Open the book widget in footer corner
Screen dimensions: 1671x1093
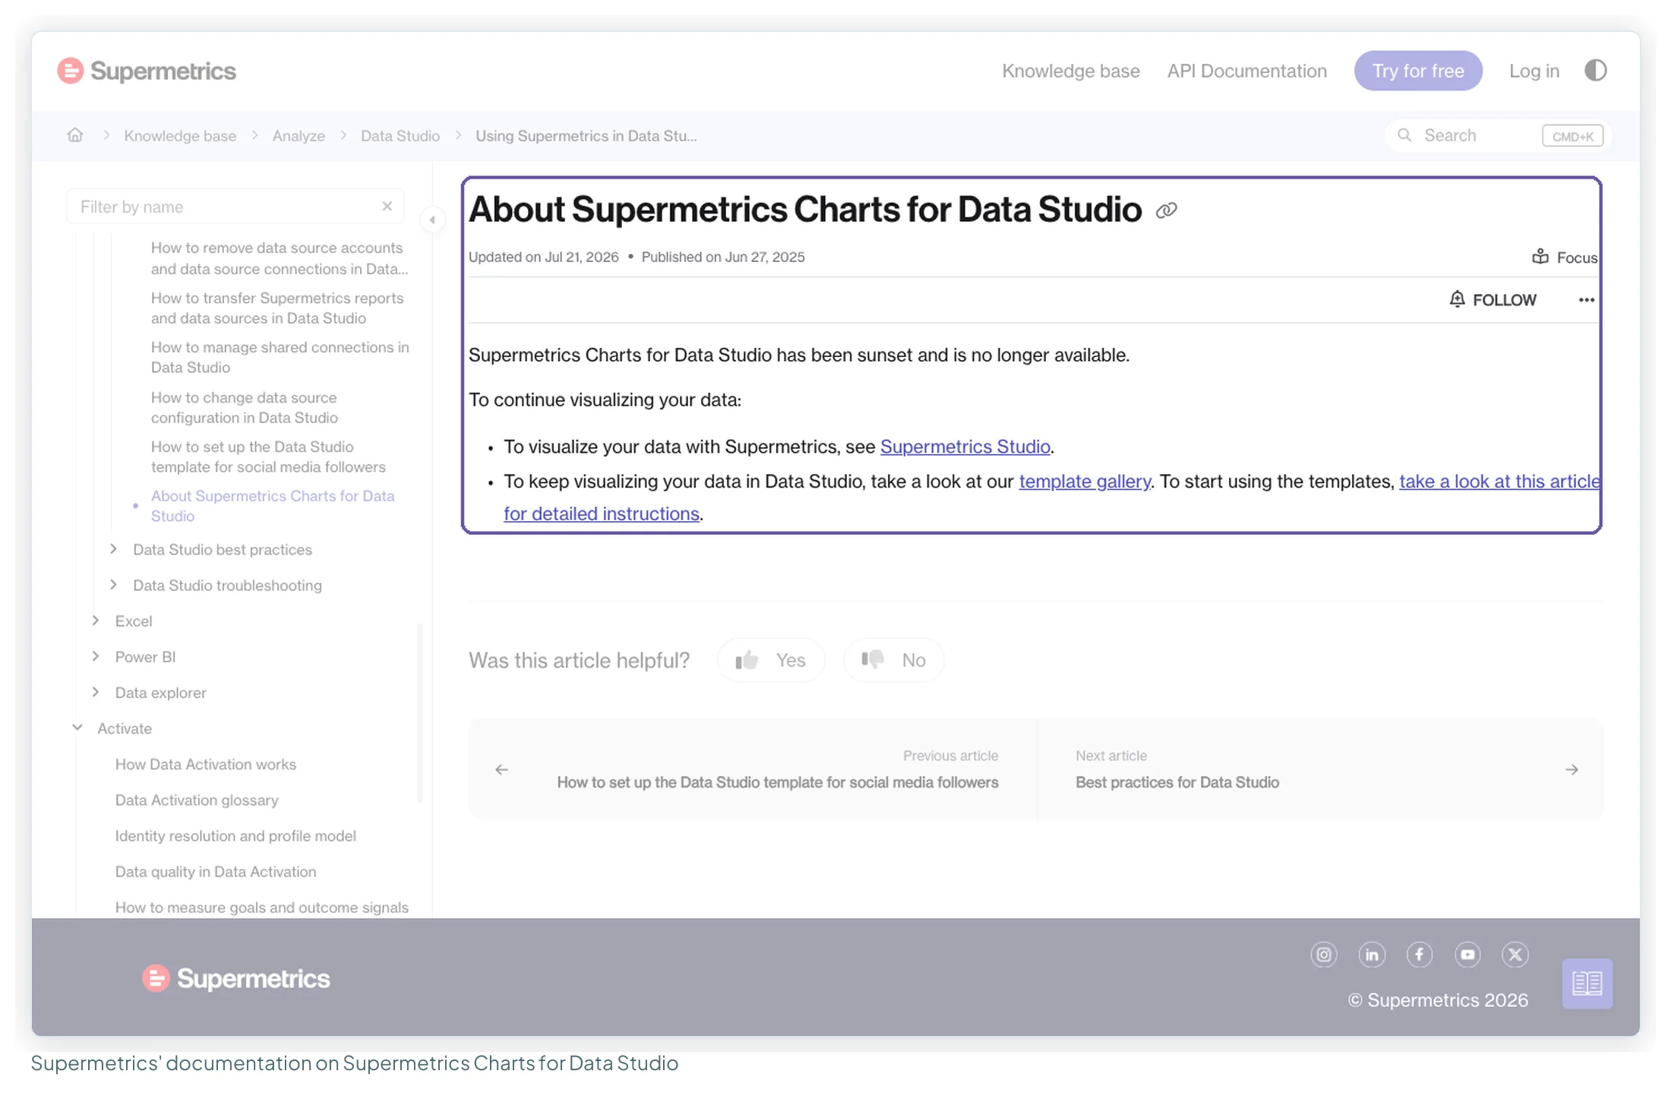1587,983
